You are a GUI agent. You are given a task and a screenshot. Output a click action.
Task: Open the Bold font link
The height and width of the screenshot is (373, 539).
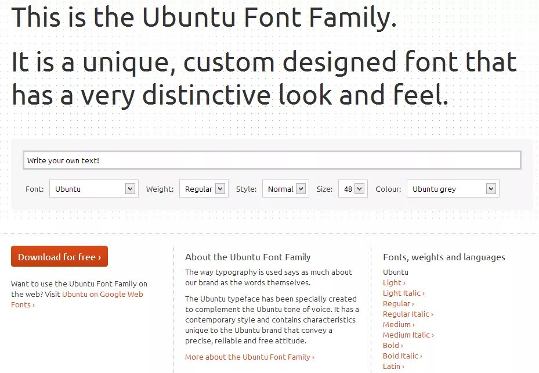[393, 345]
